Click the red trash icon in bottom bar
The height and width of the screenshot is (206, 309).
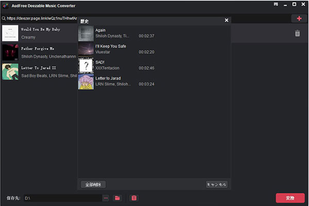pyautogui.click(x=134, y=198)
